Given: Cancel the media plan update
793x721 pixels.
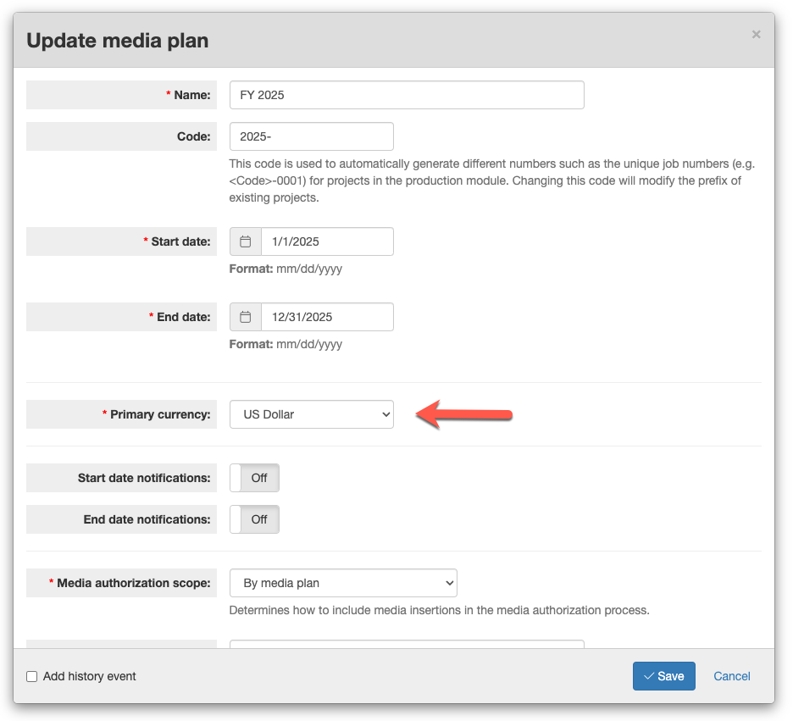Looking at the screenshot, I should [732, 676].
